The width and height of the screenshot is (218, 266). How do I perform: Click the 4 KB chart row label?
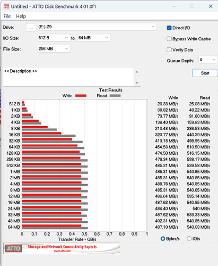[x=15, y=122]
